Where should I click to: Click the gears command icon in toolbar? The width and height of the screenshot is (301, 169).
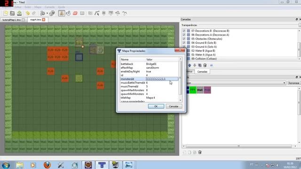(x=42, y=13)
